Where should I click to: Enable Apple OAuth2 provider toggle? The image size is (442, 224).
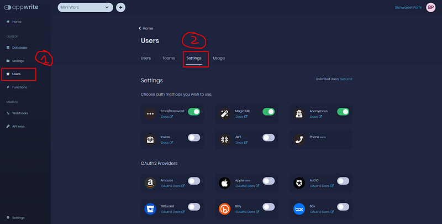[269, 181]
